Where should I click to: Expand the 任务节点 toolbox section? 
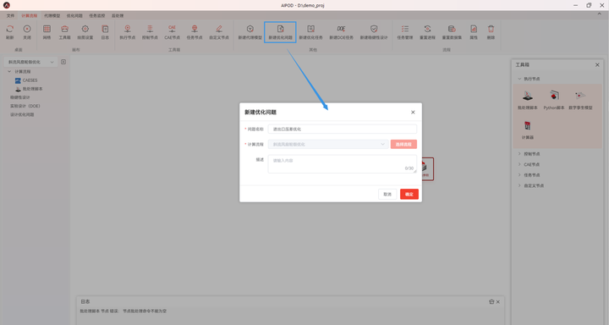519,175
